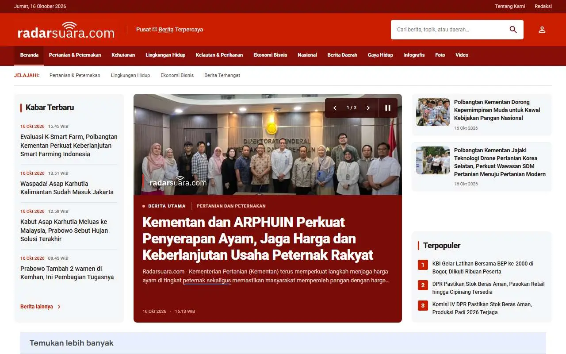The width and height of the screenshot is (566, 354).
Task: Click the arrow beside Berita lainnya
Action: 59,307
